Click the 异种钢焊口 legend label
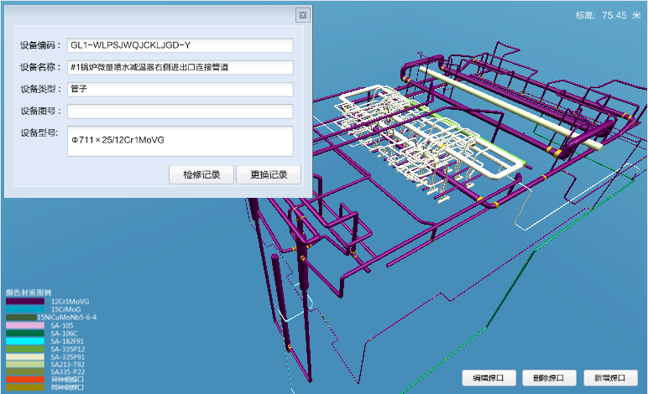Image resolution: width=648 pixels, height=394 pixels. click(67, 379)
